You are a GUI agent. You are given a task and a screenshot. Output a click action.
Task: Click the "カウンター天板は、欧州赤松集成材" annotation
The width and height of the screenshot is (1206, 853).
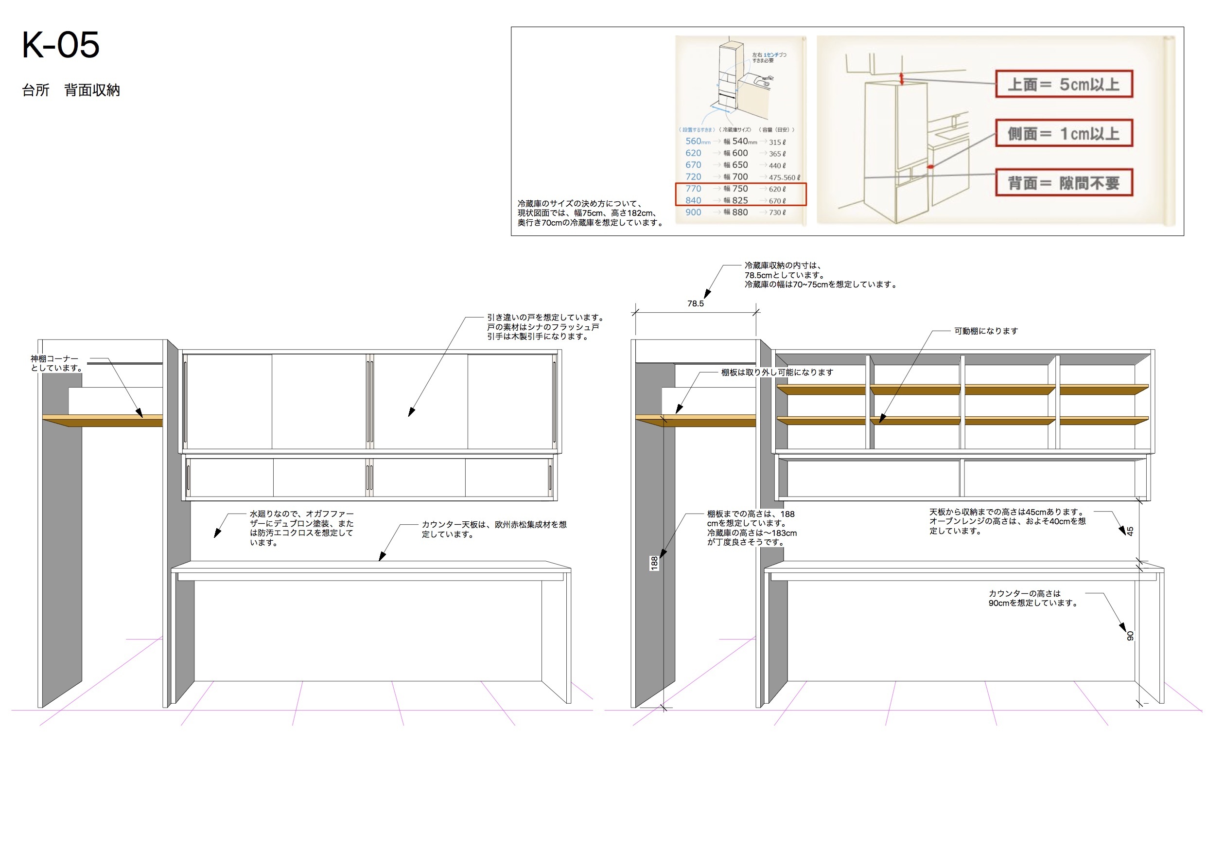[x=494, y=529]
